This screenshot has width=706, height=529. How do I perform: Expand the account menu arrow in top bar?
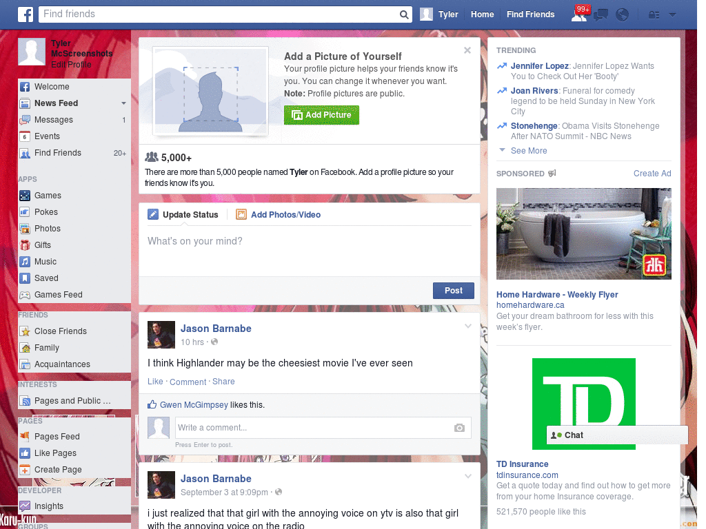pos(672,15)
